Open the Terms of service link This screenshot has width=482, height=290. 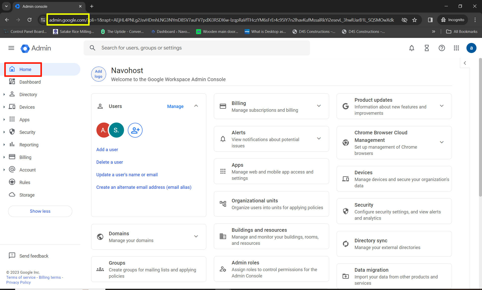(x=21, y=277)
